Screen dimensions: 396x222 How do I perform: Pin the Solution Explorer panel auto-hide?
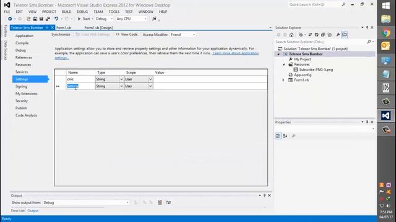pyautogui.click(x=367, y=27)
